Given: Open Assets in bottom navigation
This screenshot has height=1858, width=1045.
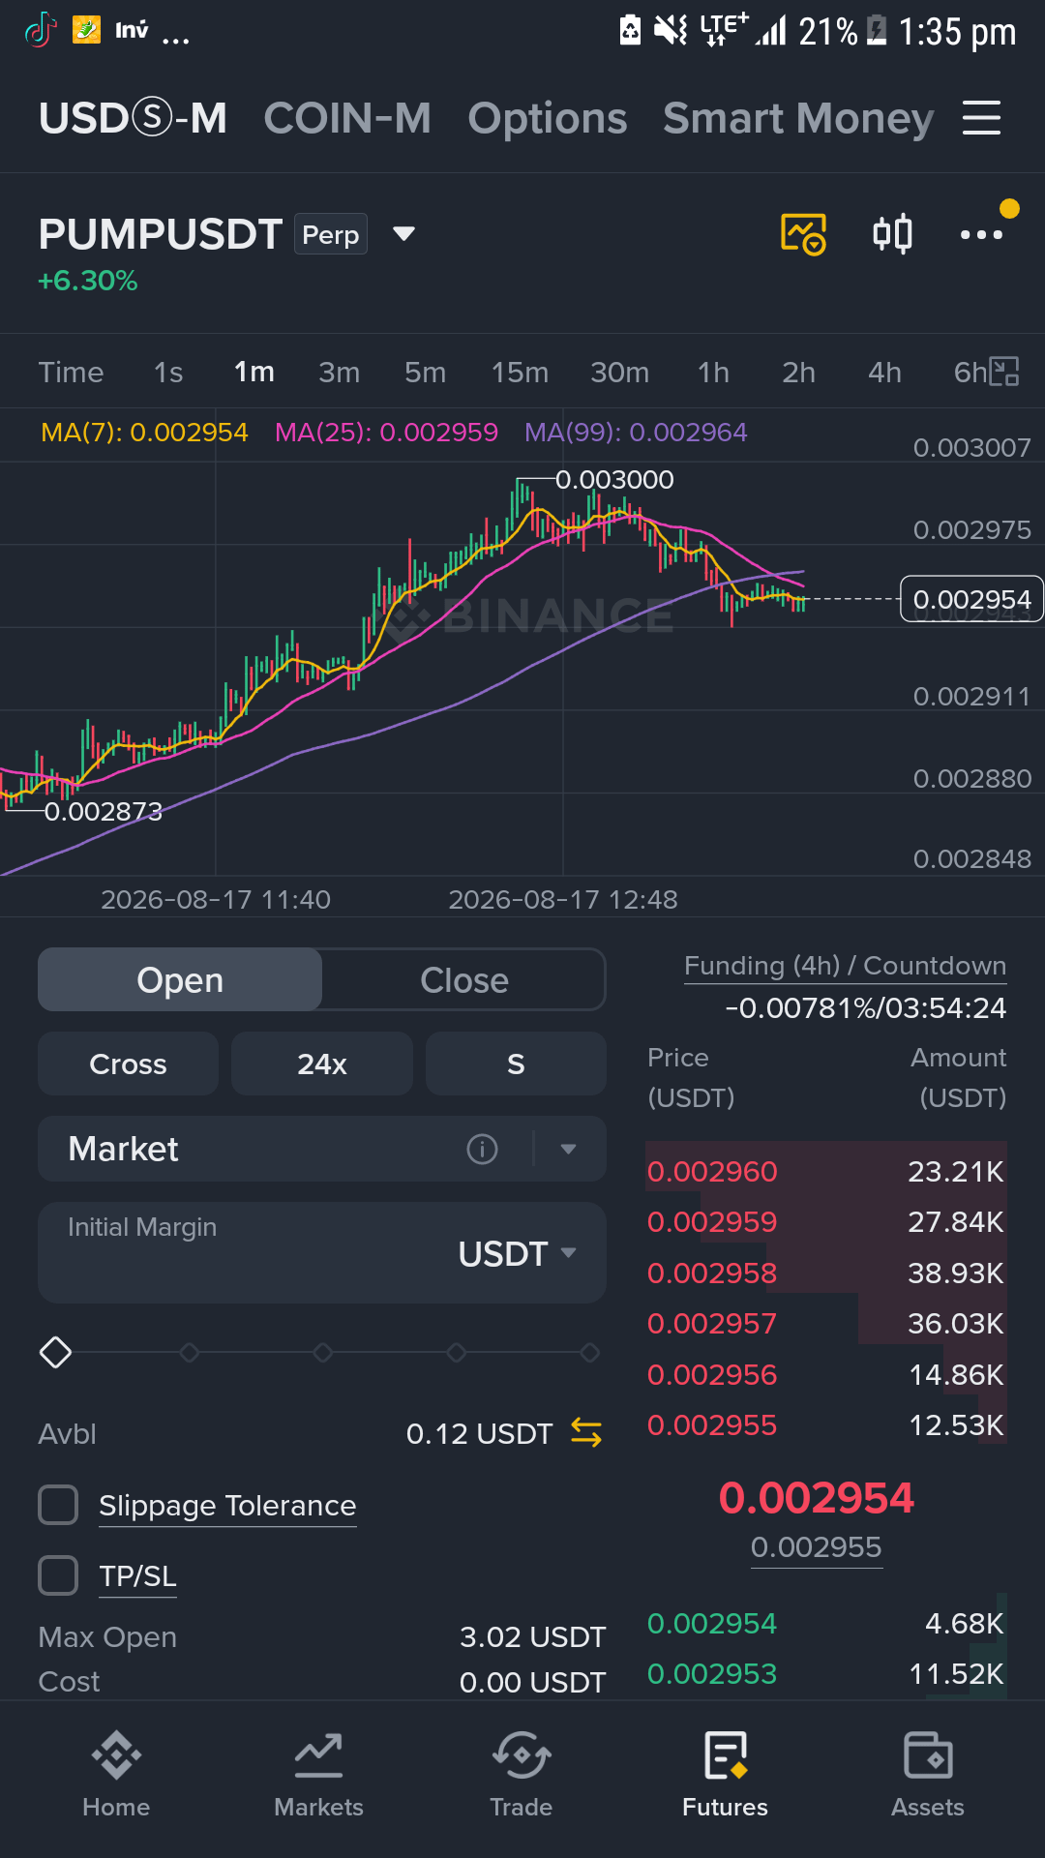Looking at the screenshot, I should click(928, 1774).
